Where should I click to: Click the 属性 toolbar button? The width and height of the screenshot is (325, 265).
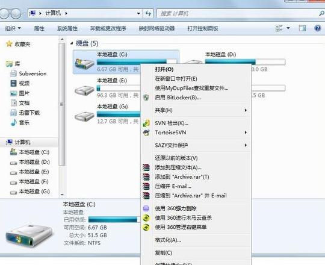(39, 28)
